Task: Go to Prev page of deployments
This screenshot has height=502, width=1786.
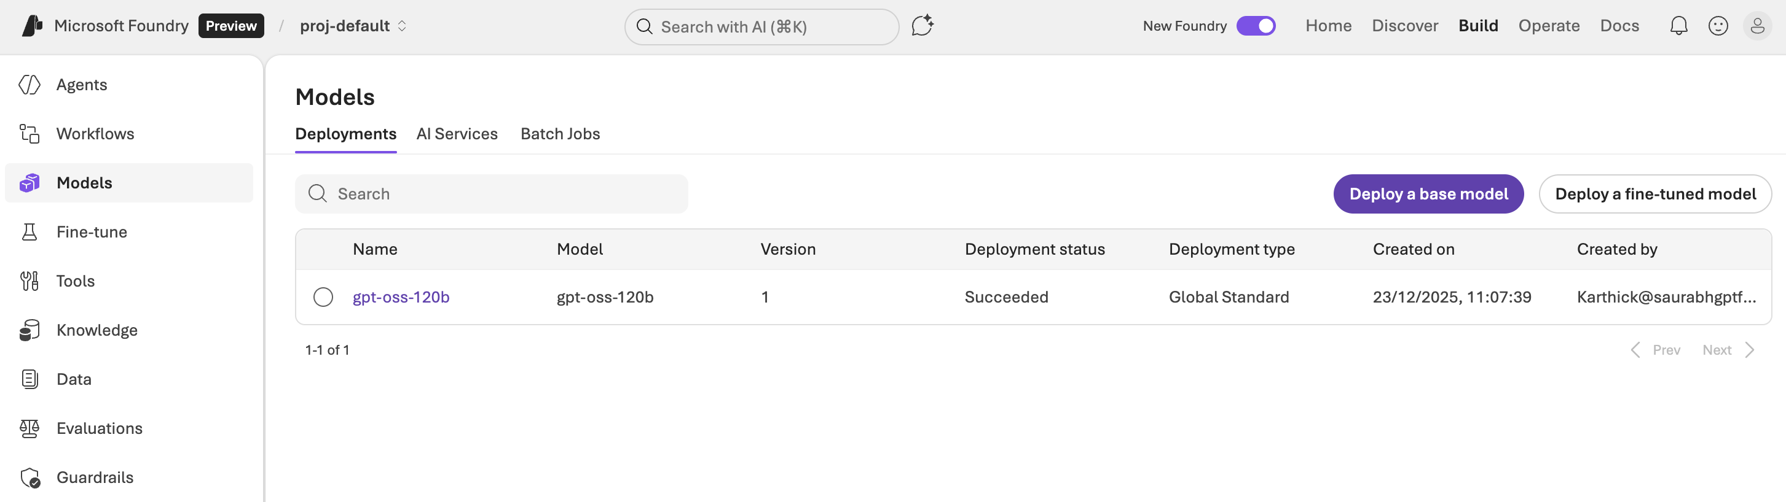Action: click(1656, 350)
